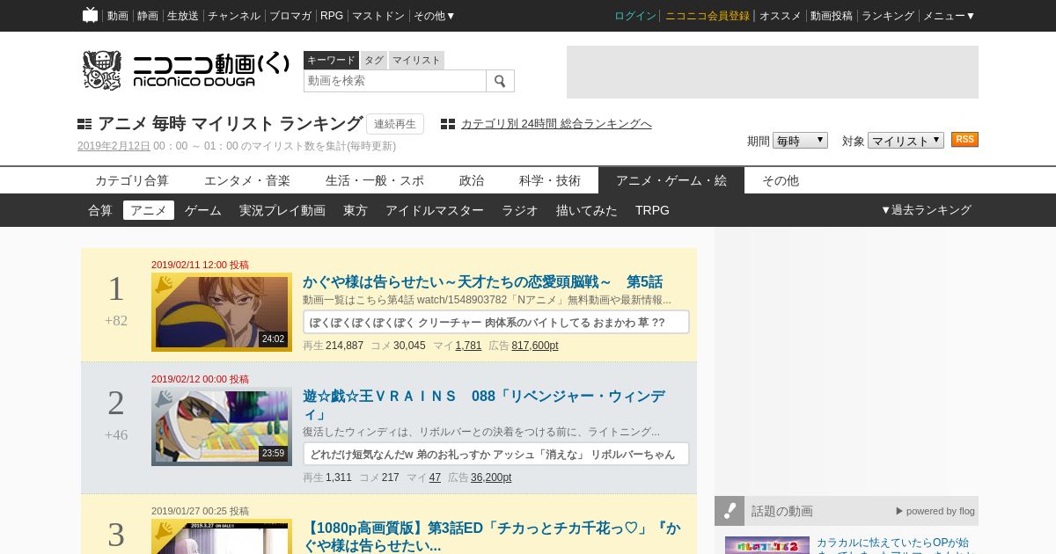This screenshot has width=1056, height=554.
Task: Open the 期間 dropdown showing 毎時
Action: pyautogui.click(x=800, y=141)
